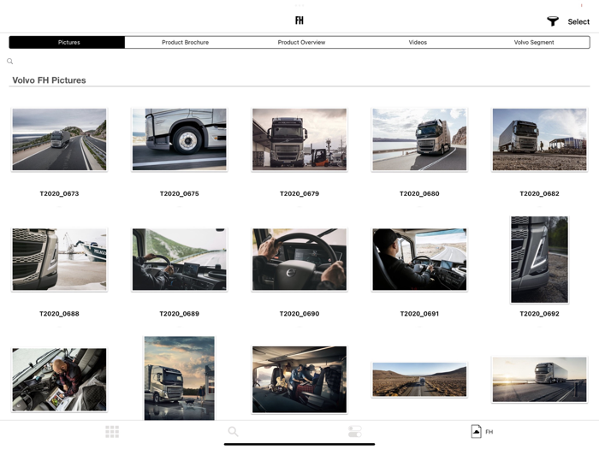Click the T2020_0690 label
599x449 pixels.
[299, 314]
